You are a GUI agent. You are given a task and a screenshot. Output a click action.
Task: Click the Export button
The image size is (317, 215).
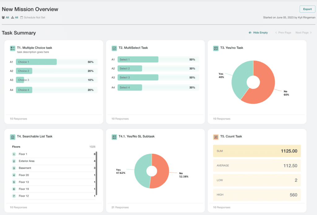pyautogui.click(x=307, y=9)
